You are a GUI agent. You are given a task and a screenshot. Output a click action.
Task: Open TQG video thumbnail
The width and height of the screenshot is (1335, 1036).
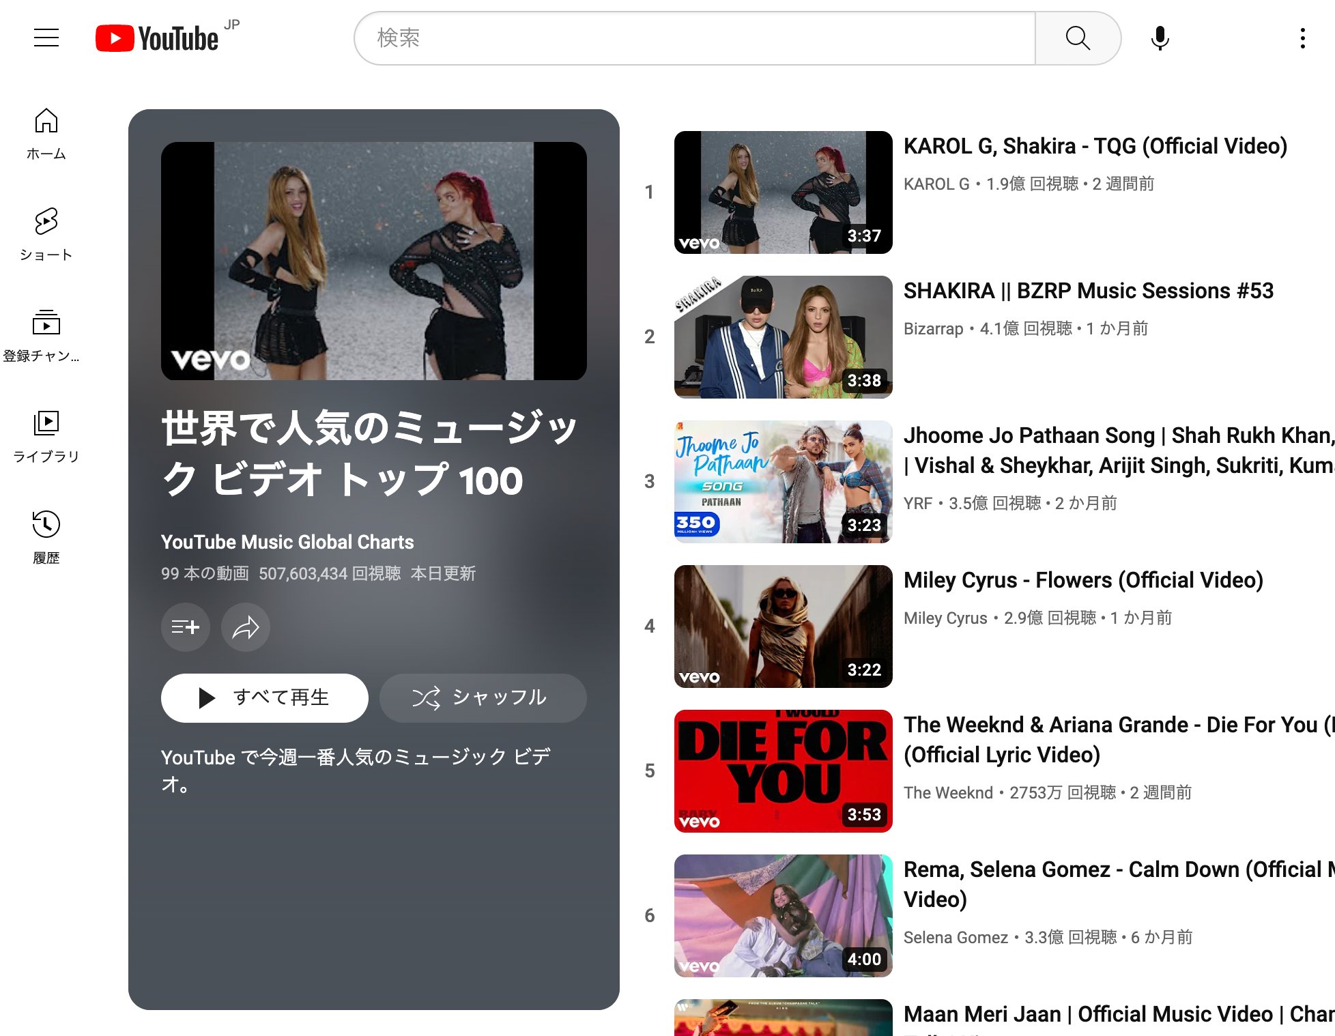[784, 192]
